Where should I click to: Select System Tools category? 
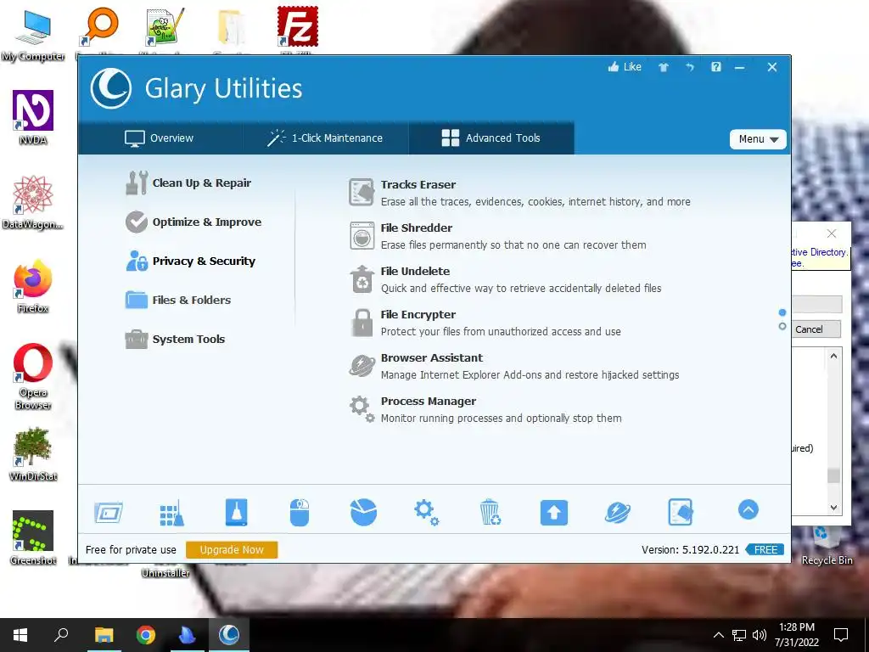click(175, 339)
